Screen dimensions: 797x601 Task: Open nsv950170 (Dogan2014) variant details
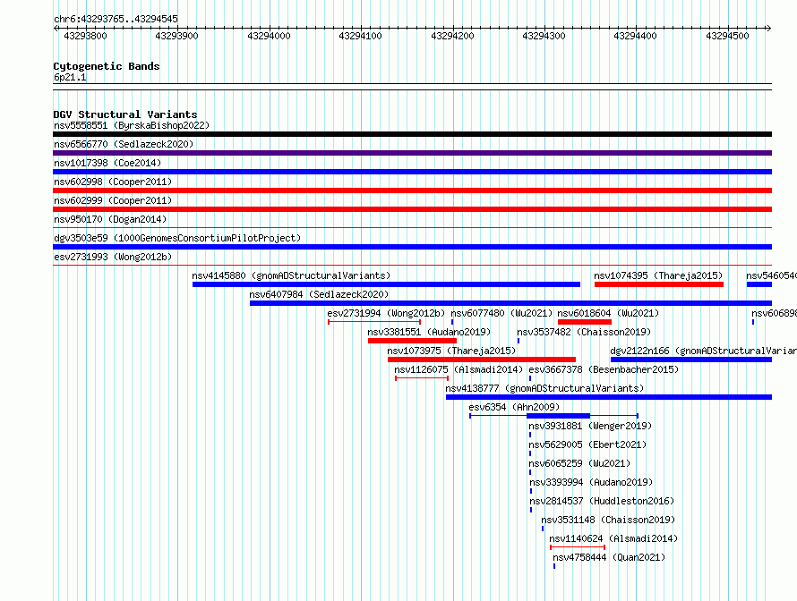click(110, 219)
